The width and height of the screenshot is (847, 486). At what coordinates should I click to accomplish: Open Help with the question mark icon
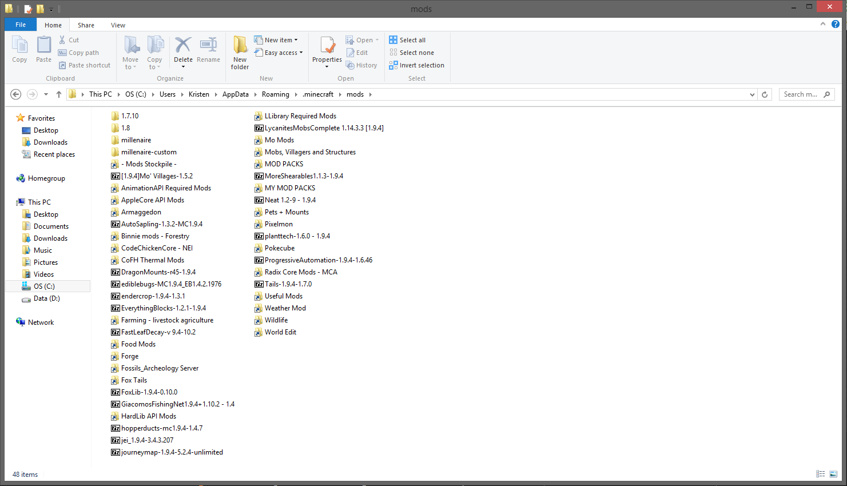point(836,24)
